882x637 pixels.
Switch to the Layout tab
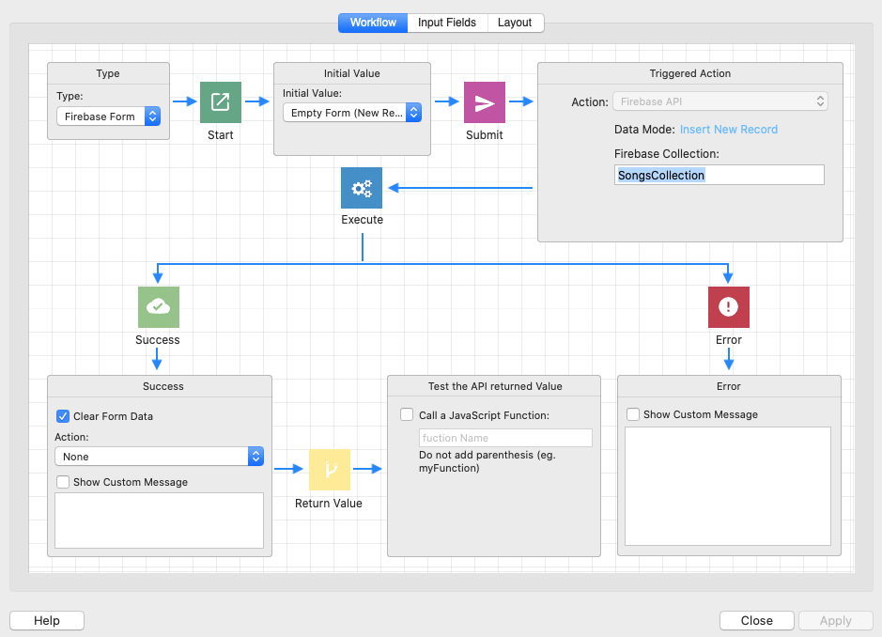point(515,23)
